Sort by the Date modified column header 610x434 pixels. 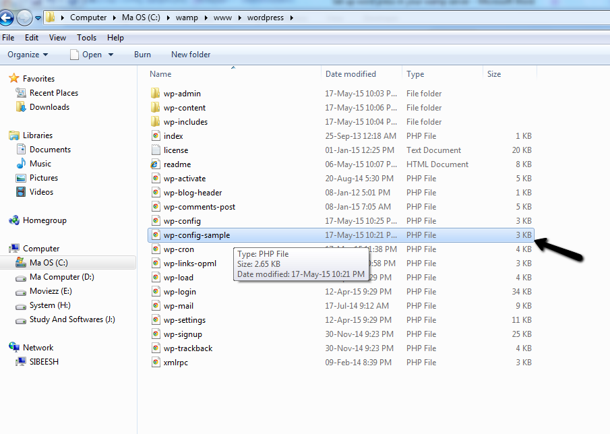click(x=350, y=74)
